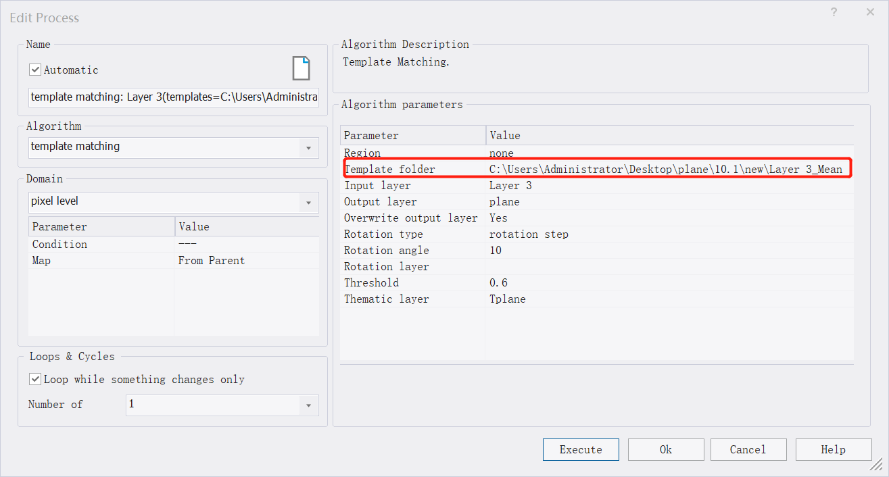The image size is (889, 477).
Task: Click the question mark help icon
Action: (x=834, y=12)
